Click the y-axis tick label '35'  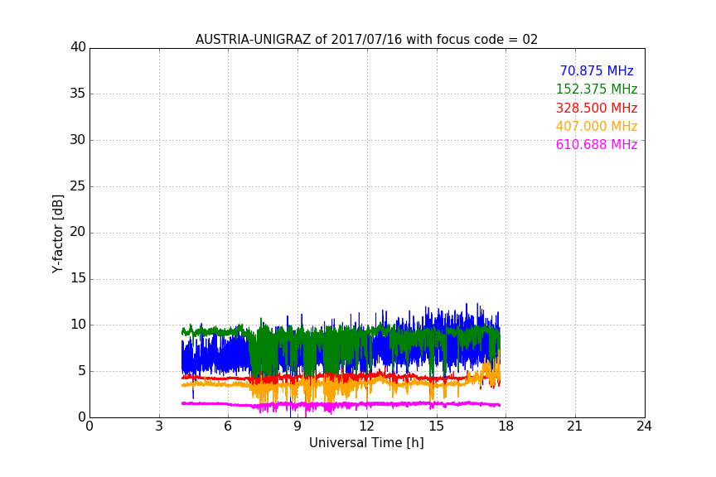point(78,94)
